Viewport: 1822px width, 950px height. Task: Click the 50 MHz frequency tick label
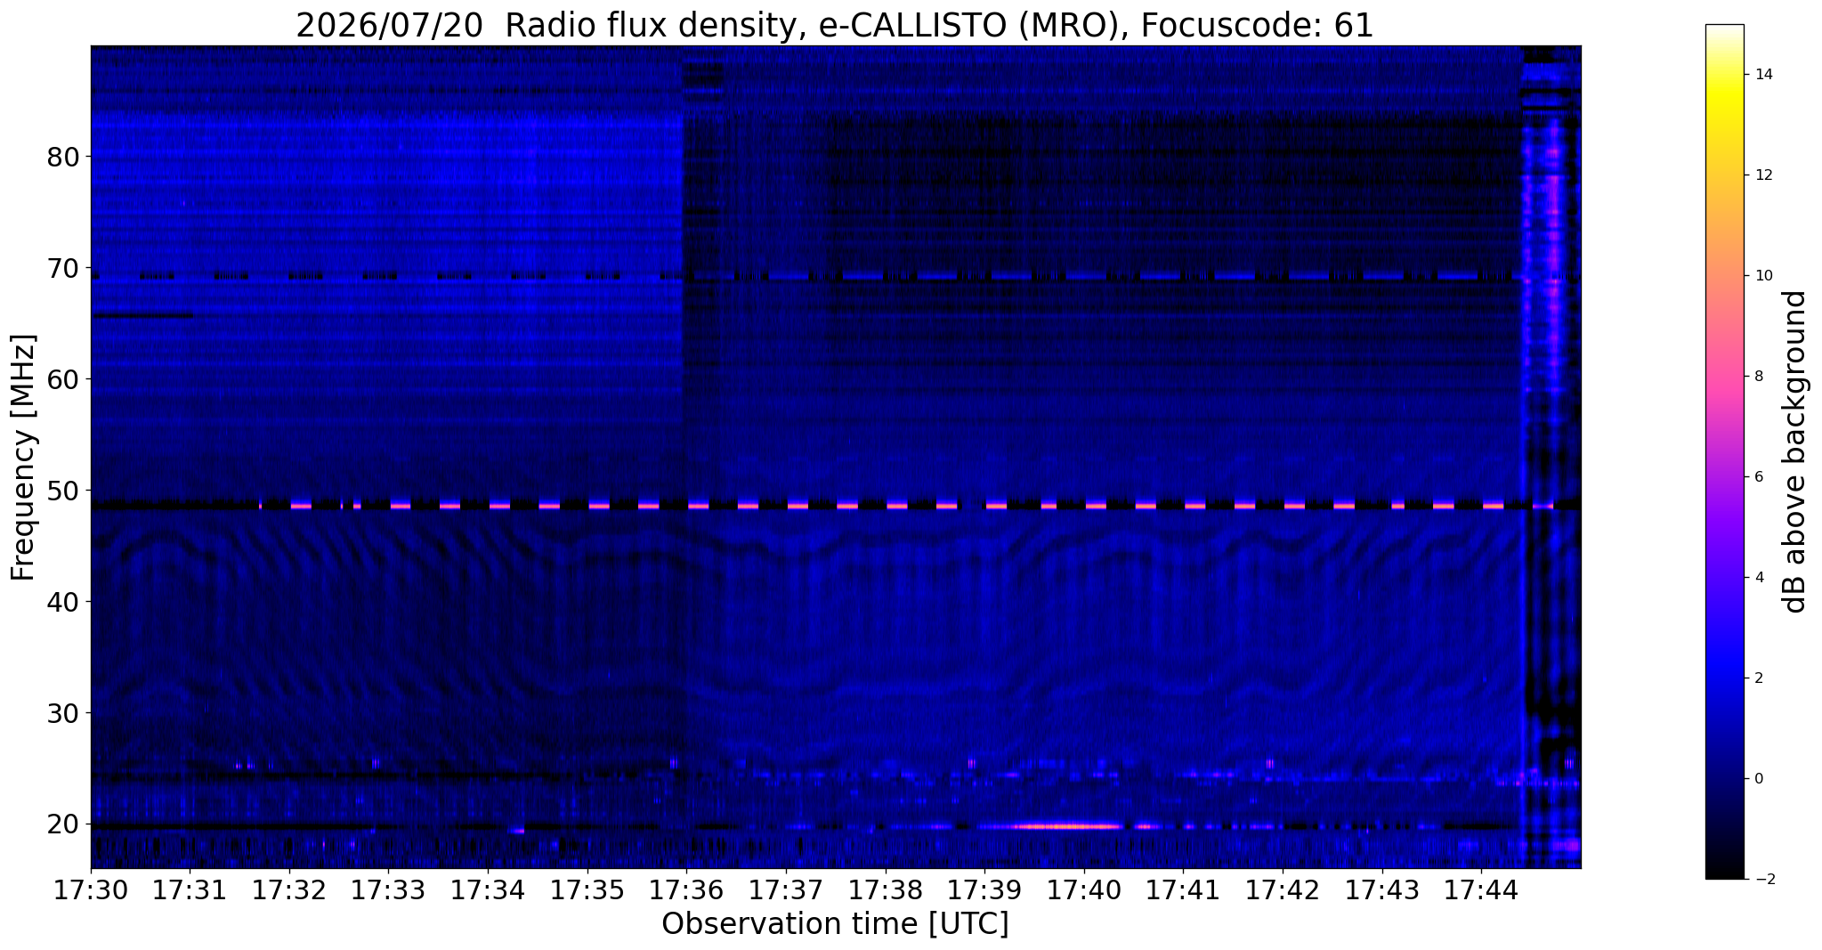click(x=62, y=491)
